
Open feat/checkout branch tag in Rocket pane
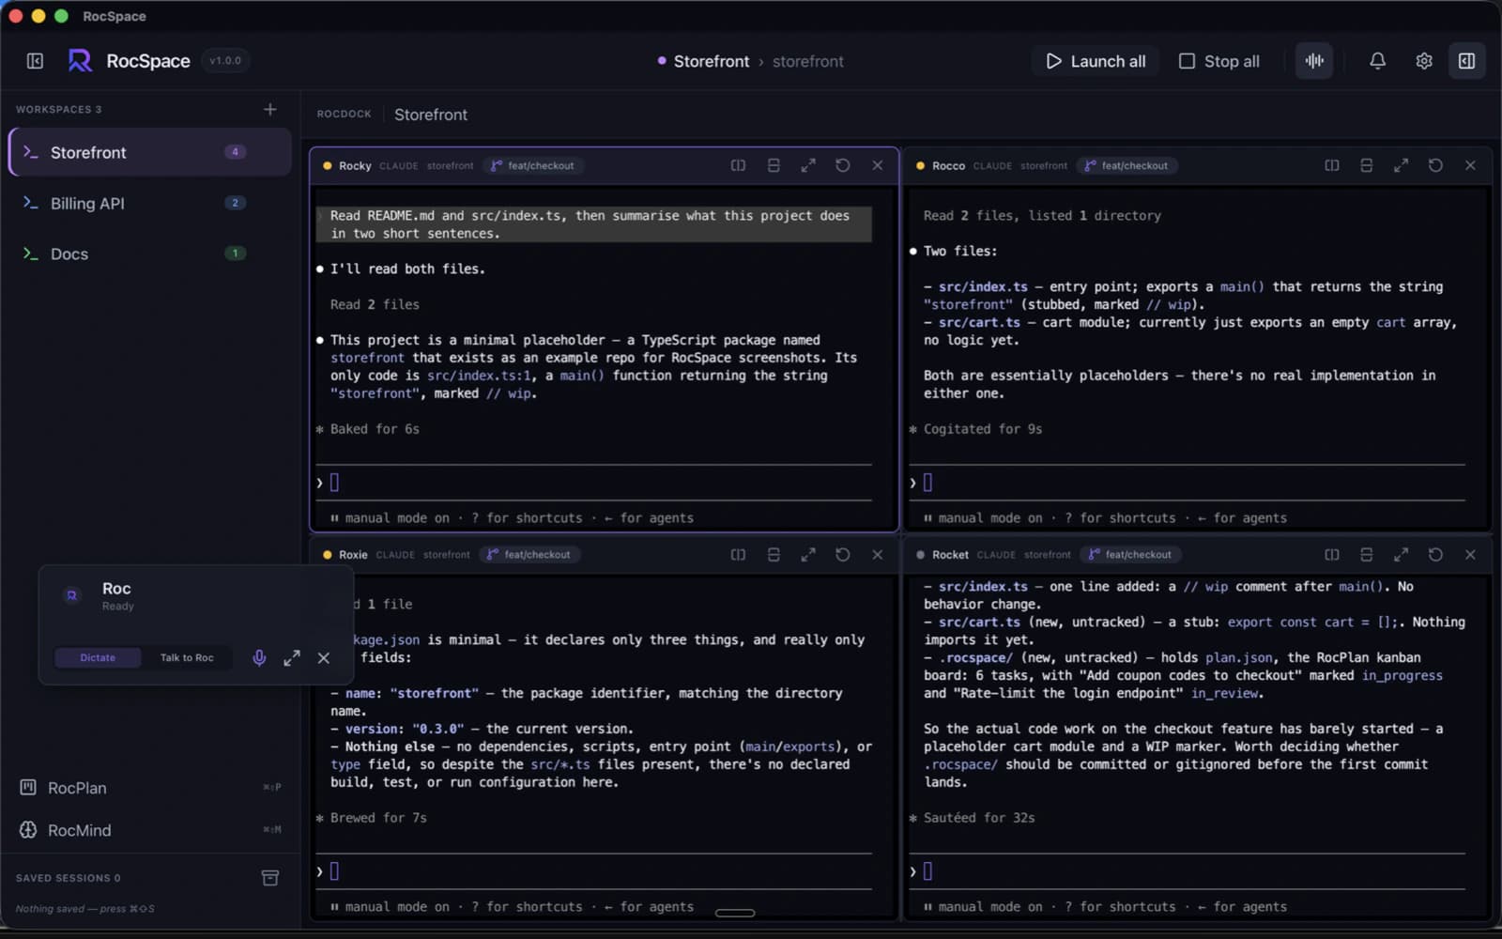pyautogui.click(x=1130, y=555)
